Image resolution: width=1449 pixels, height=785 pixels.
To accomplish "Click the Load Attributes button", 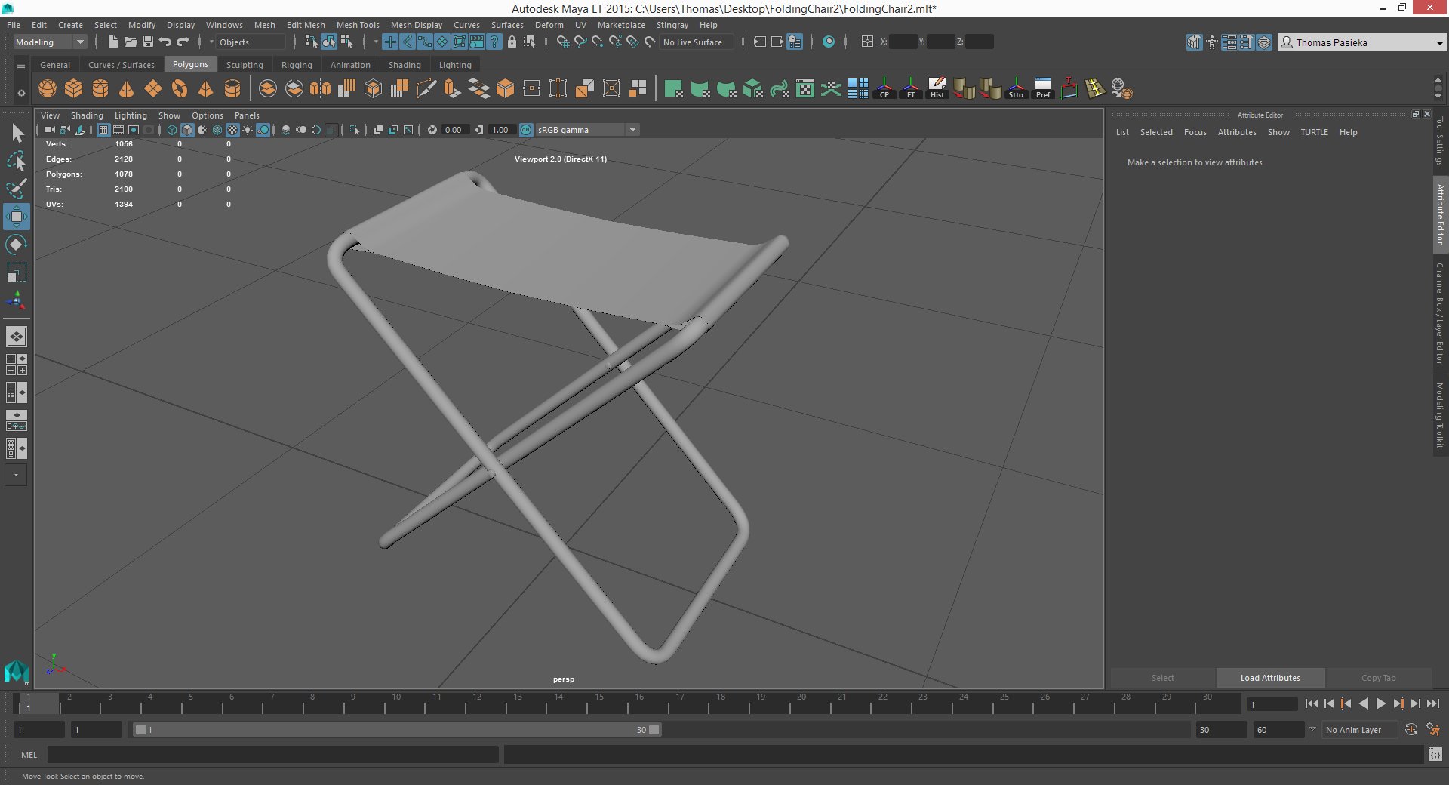I will click(1269, 678).
